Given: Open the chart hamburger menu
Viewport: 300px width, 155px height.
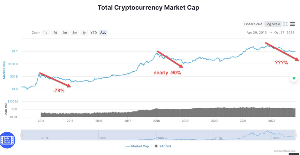Looking at the screenshot, I should tap(292, 24).
